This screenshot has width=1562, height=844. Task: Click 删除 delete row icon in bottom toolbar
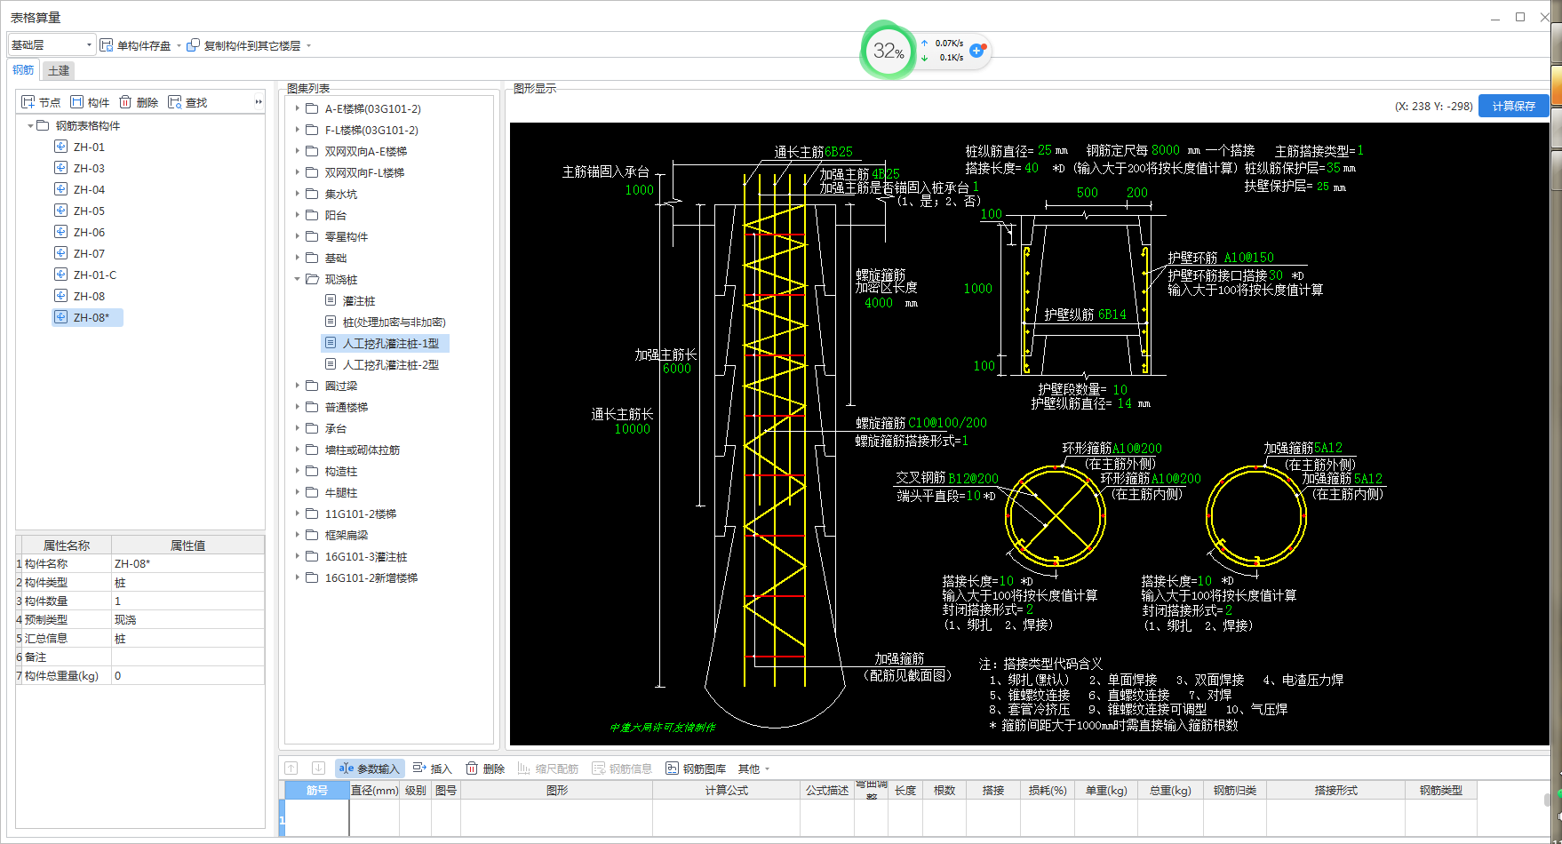tap(472, 768)
